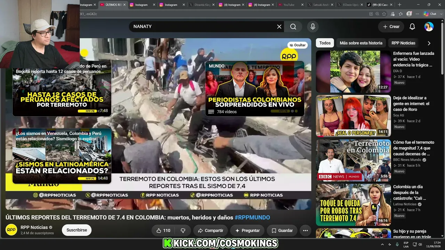Click the YouTube search magnifier button
The width and height of the screenshot is (445, 250).
tap(293, 27)
